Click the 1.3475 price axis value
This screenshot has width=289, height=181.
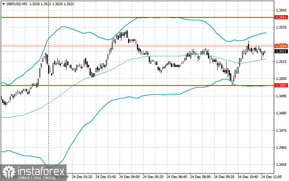[x=281, y=131]
